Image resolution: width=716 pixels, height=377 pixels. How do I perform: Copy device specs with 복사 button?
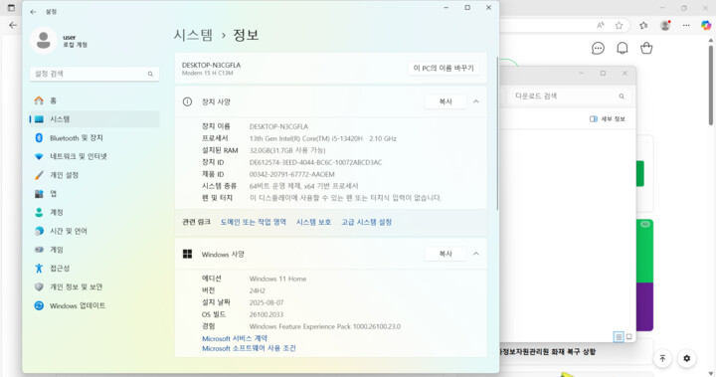coord(446,101)
